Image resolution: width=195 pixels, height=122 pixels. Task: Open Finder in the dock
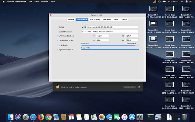[11, 117]
